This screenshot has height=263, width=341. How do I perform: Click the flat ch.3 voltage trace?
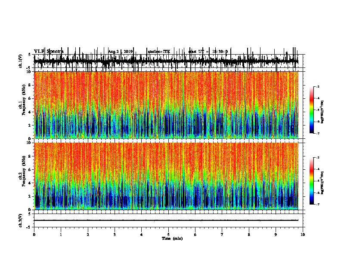(x=166, y=220)
